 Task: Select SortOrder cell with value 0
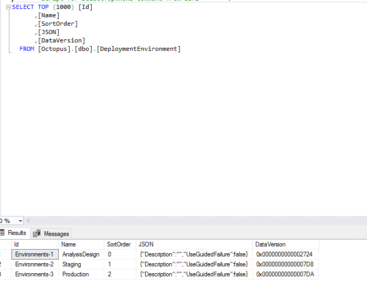(120, 254)
